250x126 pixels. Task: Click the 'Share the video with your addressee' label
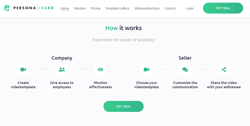point(224,85)
